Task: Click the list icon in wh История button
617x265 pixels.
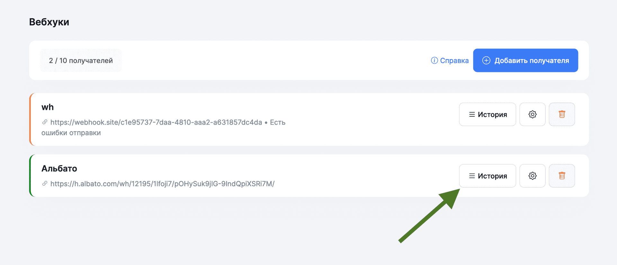Action: [472, 114]
